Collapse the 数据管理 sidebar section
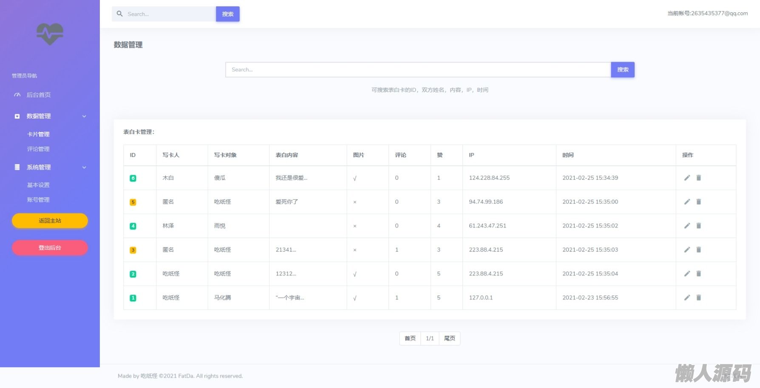 [x=84, y=116]
